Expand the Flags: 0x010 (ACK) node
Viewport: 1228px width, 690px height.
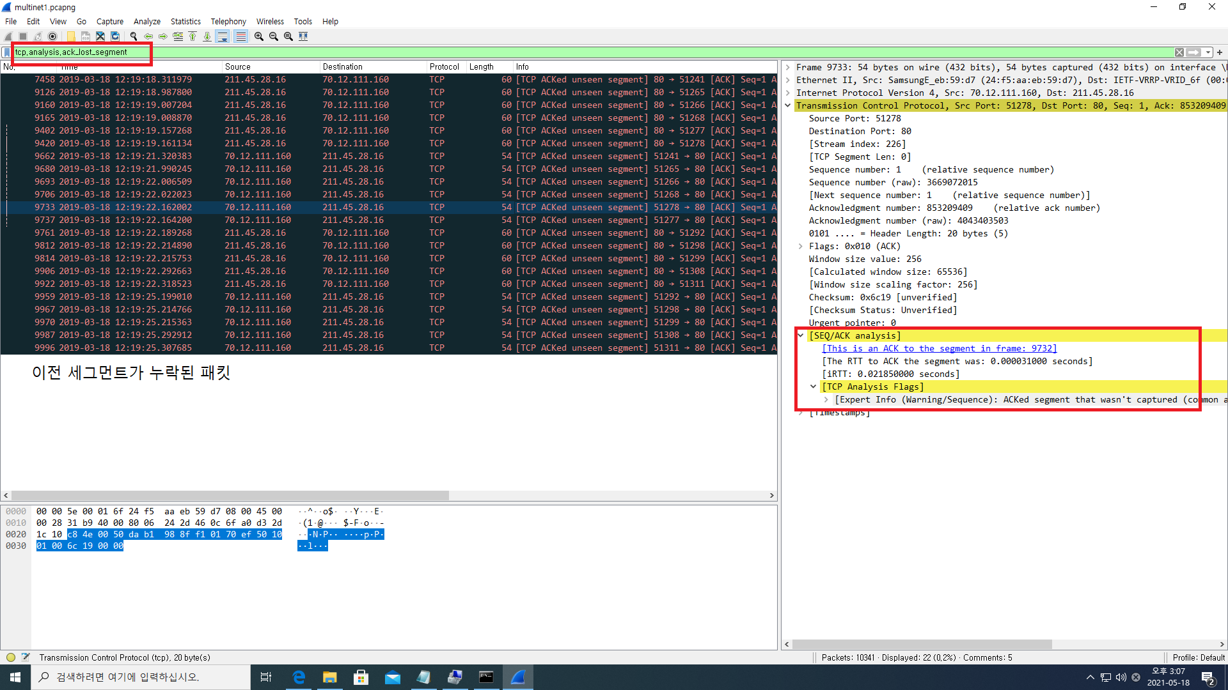point(801,246)
